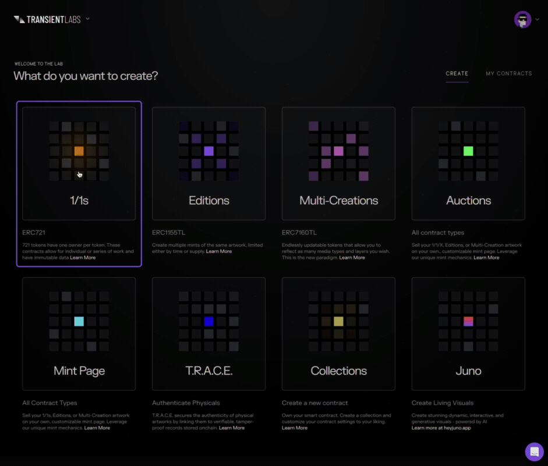This screenshot has height=466, width=548.
Task: Click the orange pixel grid icon for 1/1s
Action: [79, 151]
